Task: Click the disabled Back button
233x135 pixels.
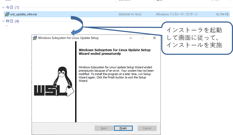Action: coord(104,128)
